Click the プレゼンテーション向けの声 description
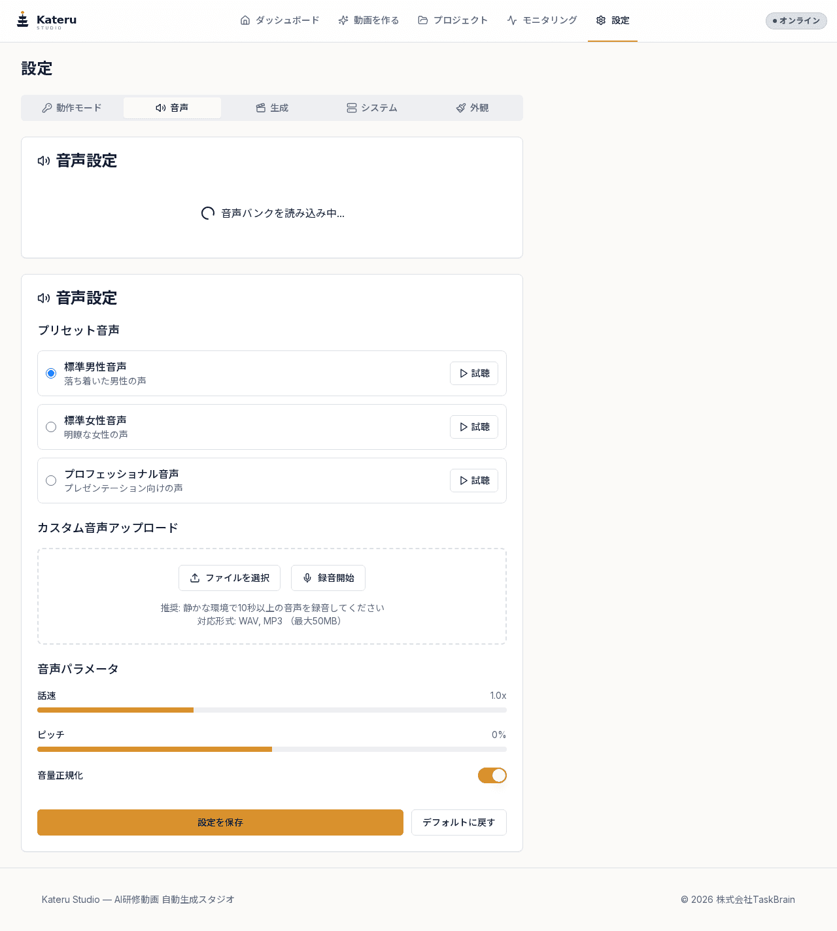The width and height of the screenshot is (837, 931). point(124,488)
